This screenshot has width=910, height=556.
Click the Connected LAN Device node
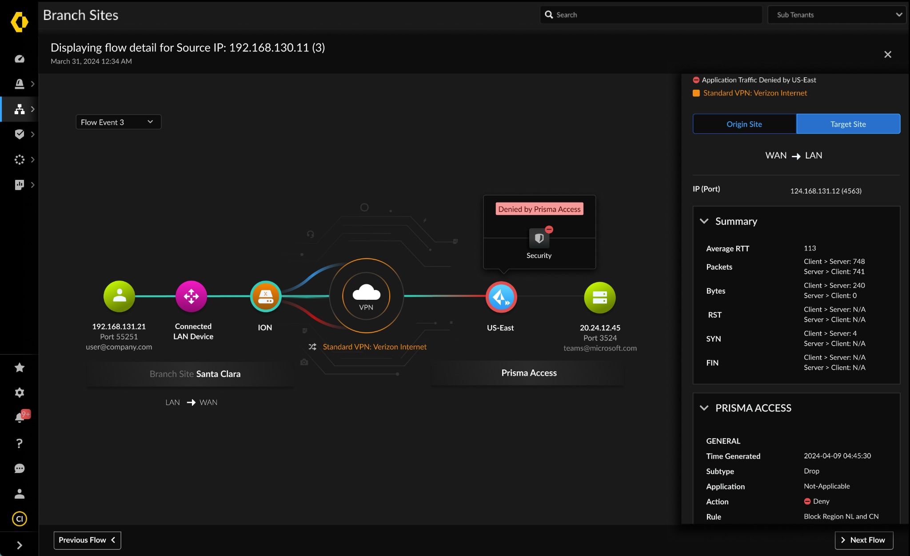click(192, 296)
